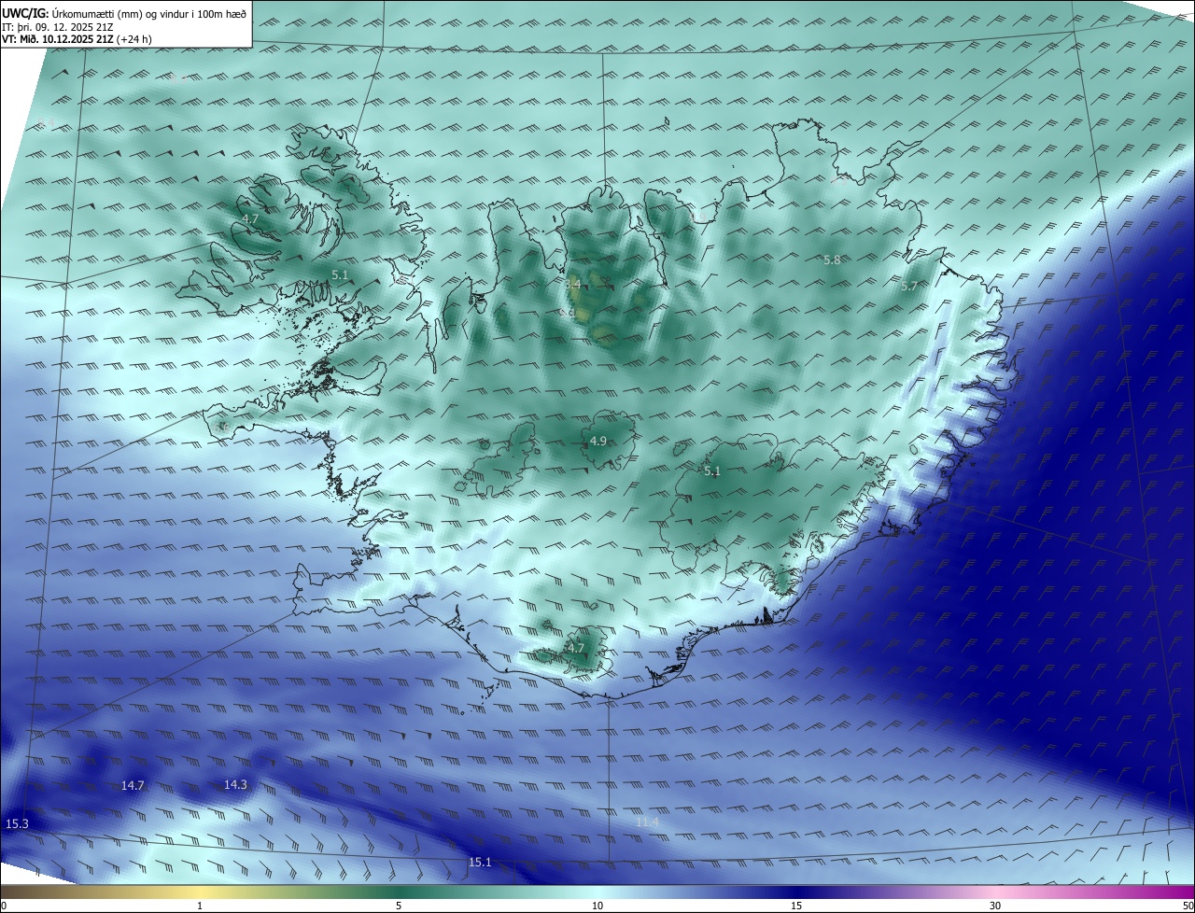1195x913 pixels.
Task: Click the 11.4 value south of Iceland
Action: (647, 822)
